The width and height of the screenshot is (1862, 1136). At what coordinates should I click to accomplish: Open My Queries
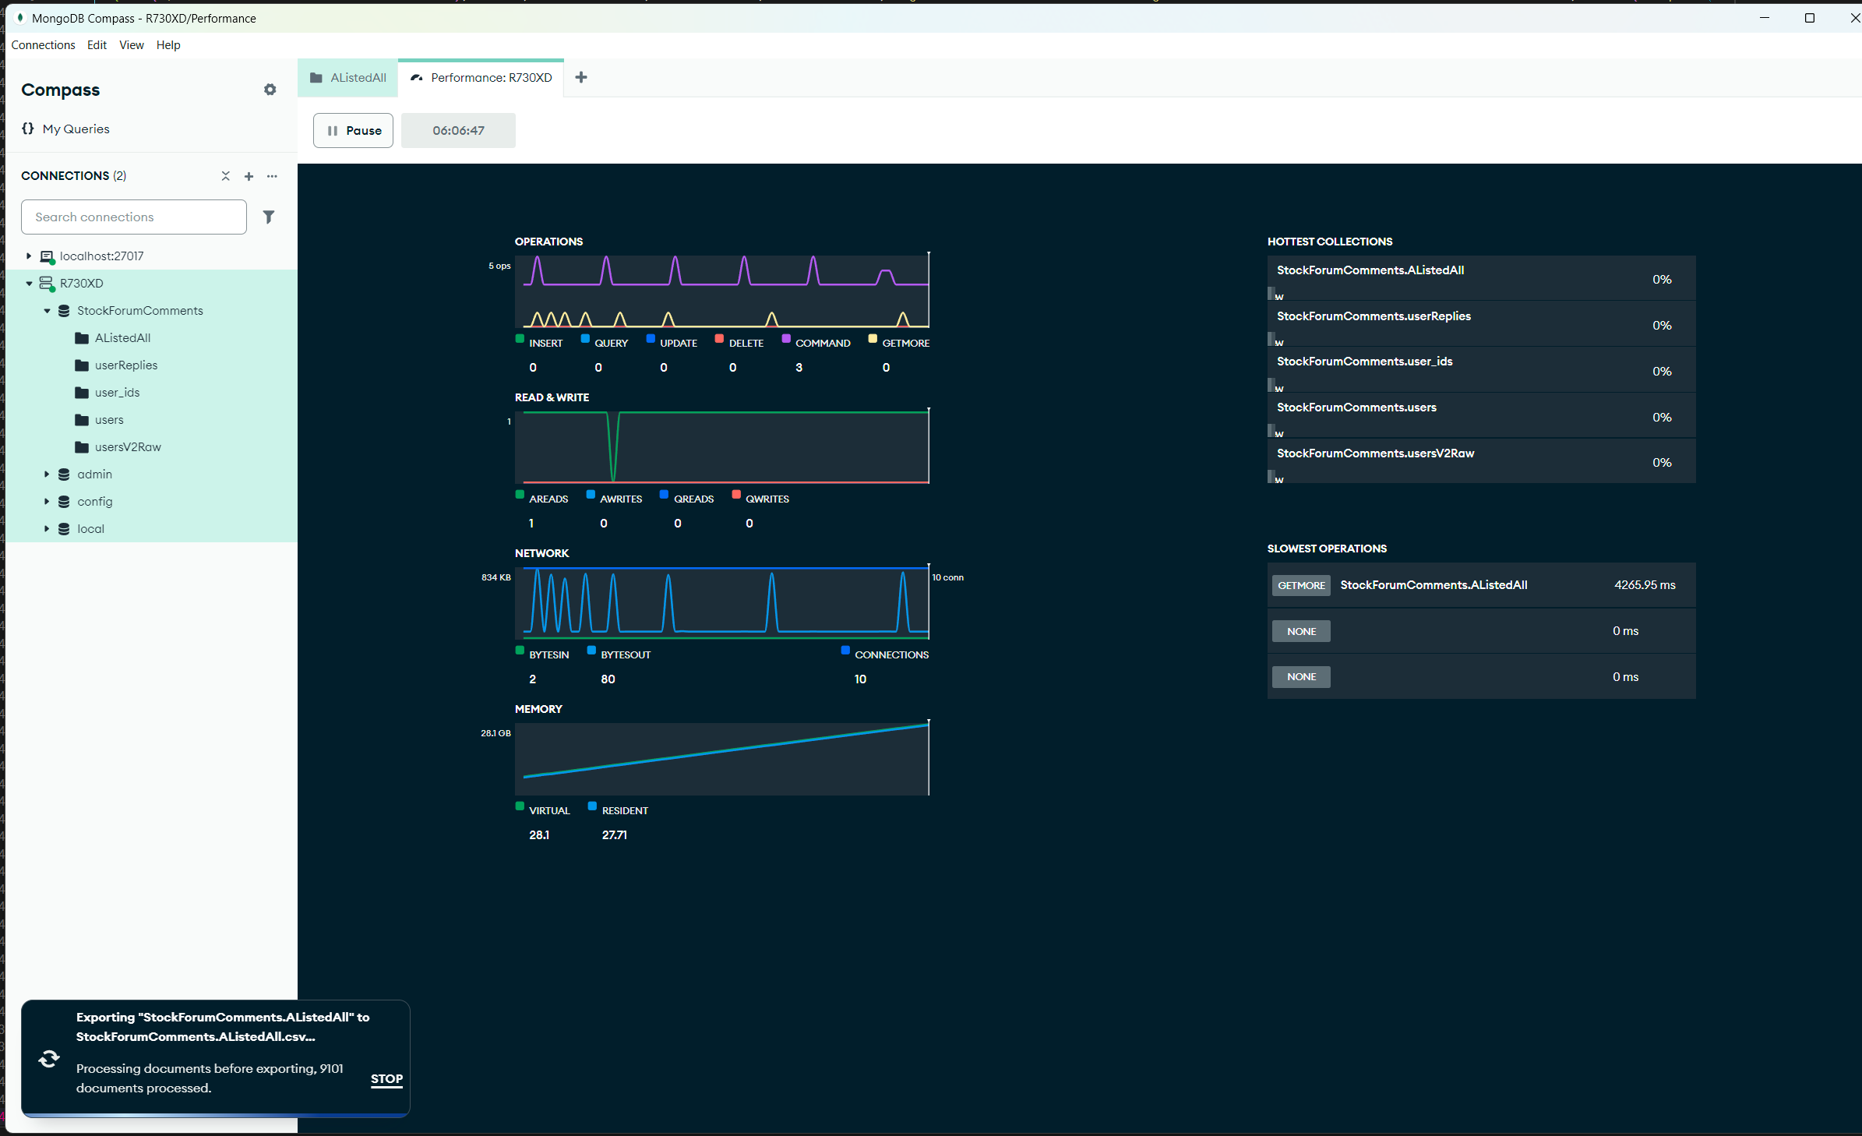pos(76,129)
